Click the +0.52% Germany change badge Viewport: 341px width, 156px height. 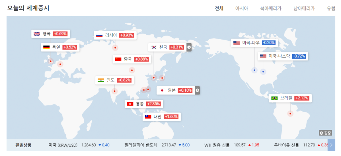pyautogui.click(x=70, y=47)
